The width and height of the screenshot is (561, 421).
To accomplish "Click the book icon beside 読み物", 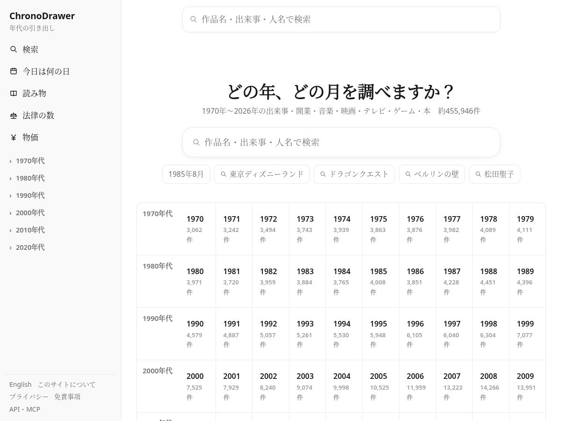I will (14, 93).
